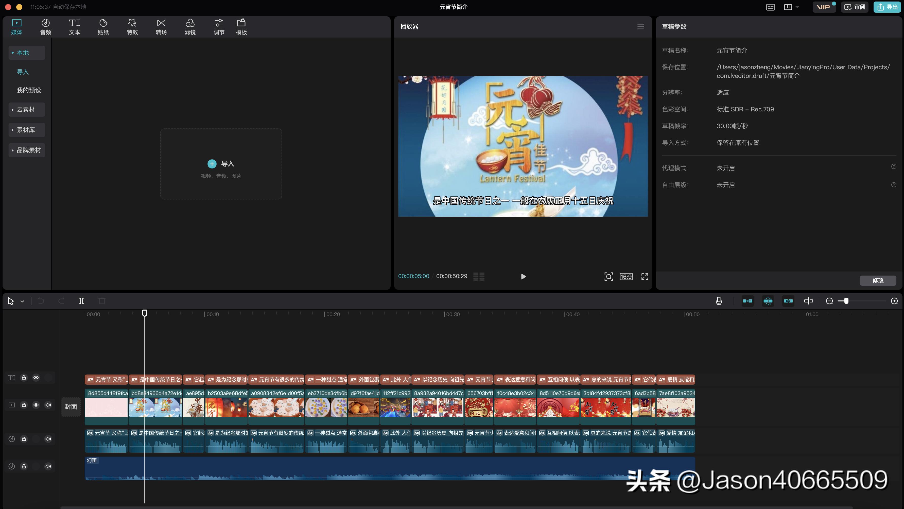The image size is (904, 509).
Task: Open the 特效 (Effects) panel
Action: click(132, 26)
